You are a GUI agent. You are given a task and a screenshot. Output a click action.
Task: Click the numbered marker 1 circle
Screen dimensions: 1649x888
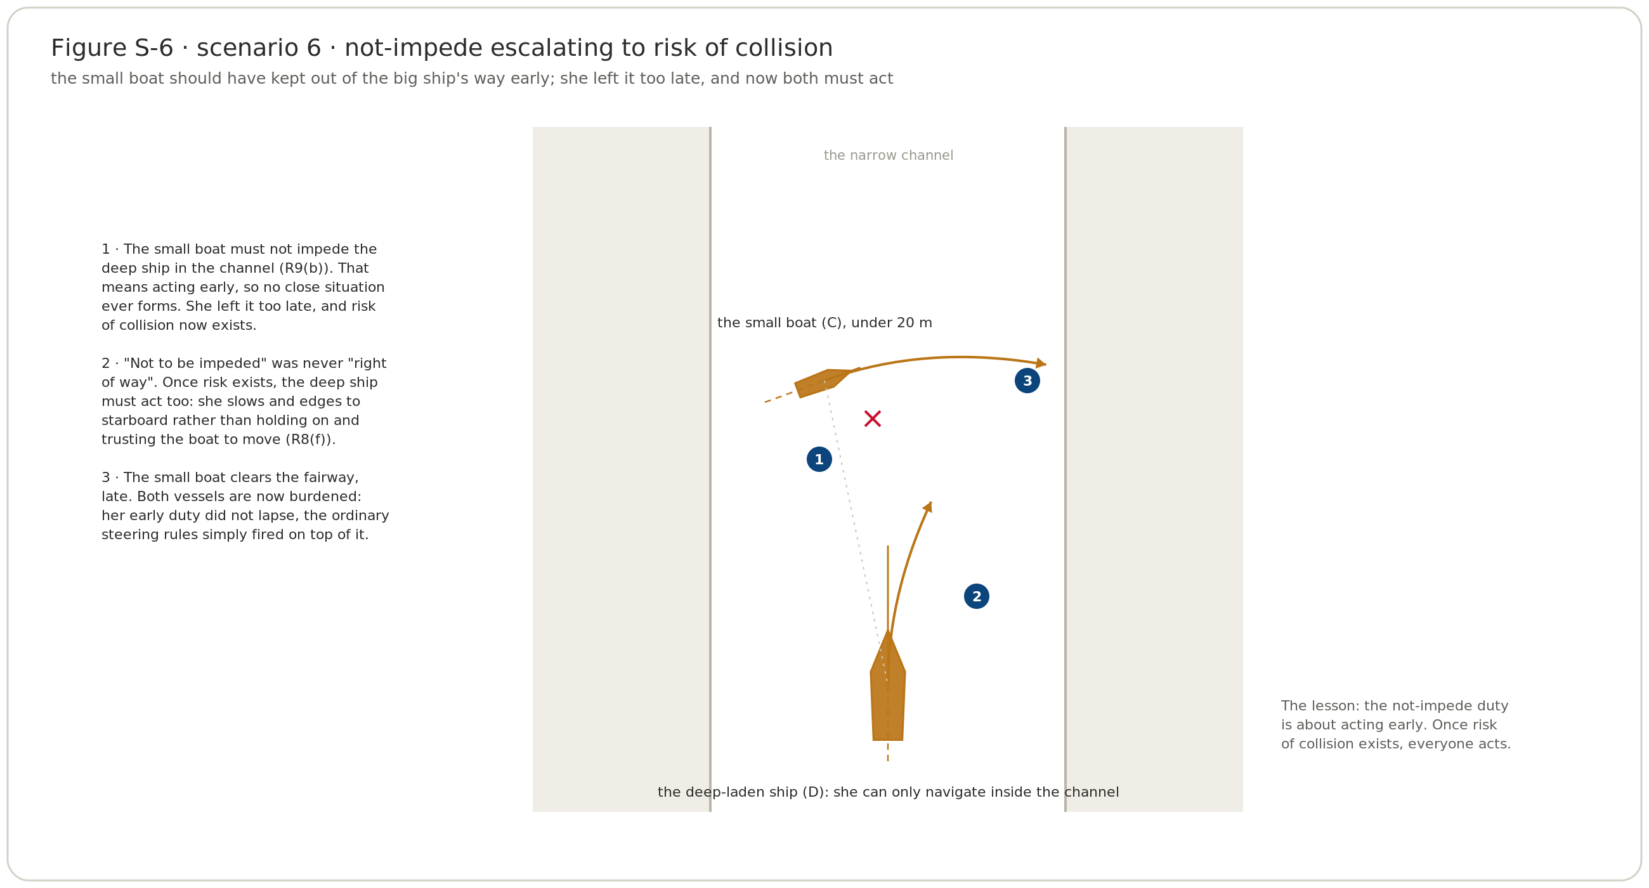pos(819,459)
